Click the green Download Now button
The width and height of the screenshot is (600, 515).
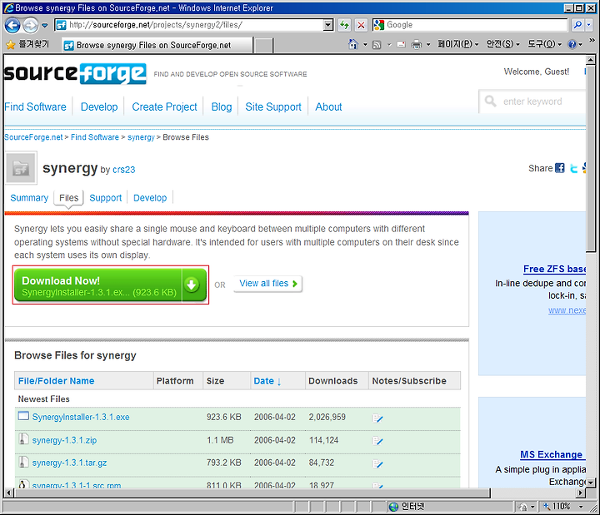(110, 285)
